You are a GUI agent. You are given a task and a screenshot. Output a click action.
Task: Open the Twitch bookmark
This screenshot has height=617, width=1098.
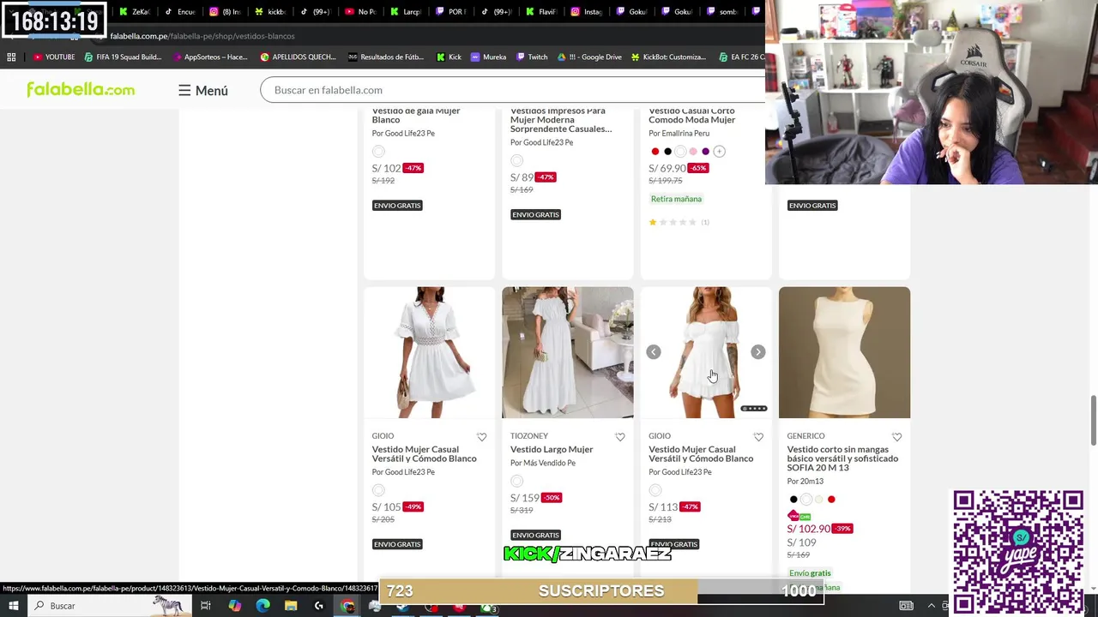(532, 57)
